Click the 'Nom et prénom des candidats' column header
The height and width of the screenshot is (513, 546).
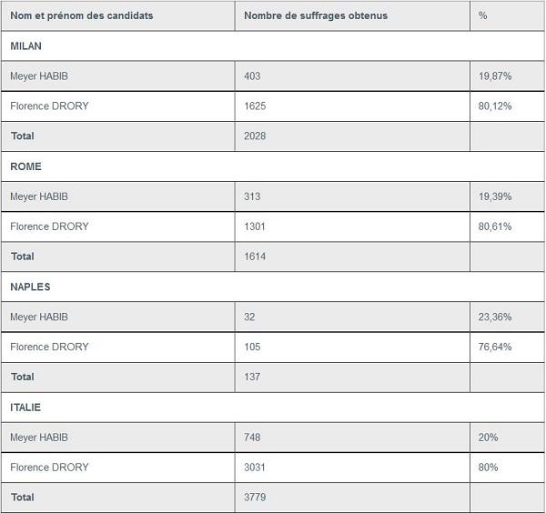coord(82,15)
